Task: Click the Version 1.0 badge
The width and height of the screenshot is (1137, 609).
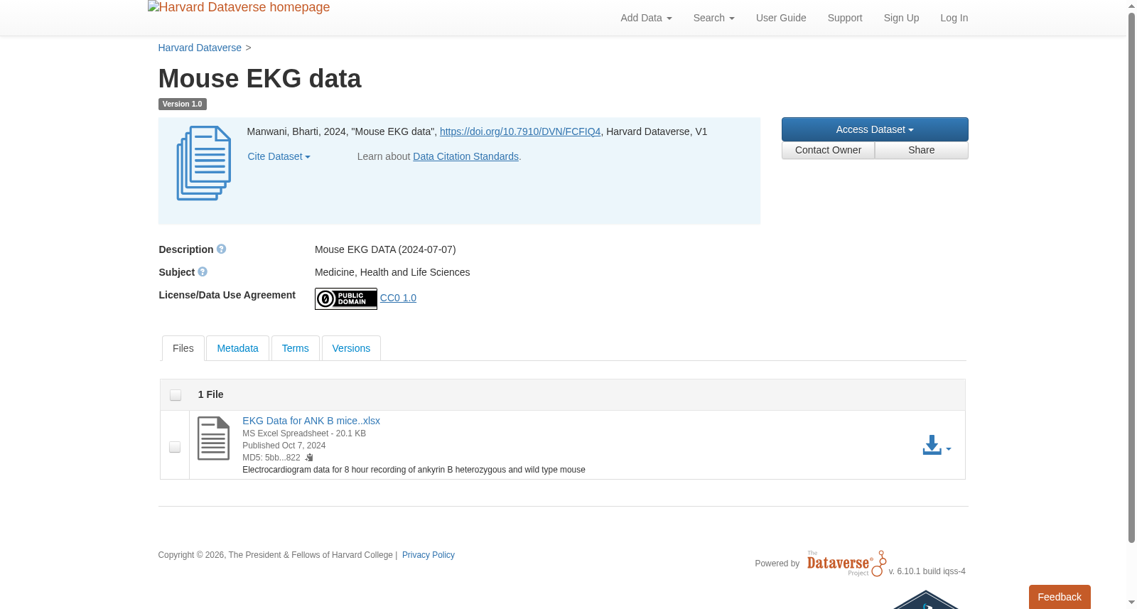Action: (182, 104)
